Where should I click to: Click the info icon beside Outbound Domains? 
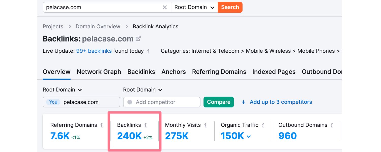332,125
